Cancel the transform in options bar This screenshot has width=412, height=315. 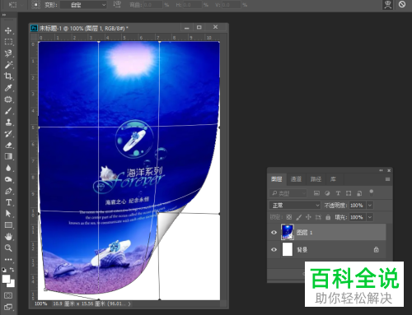[402, 4]
